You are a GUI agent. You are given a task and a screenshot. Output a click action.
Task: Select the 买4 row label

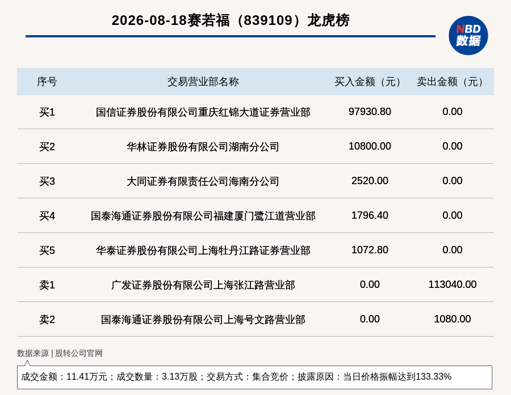[x=47, y=216]
